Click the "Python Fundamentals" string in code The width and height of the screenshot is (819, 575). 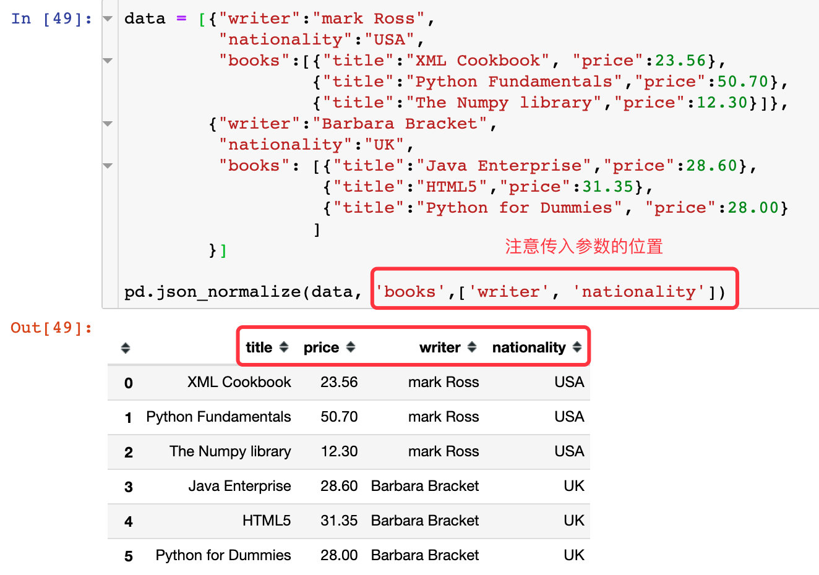(513, 82)
